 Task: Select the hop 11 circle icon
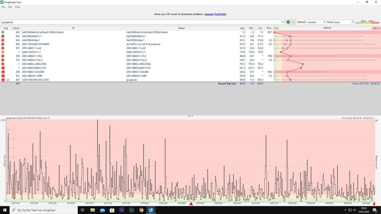3,72
